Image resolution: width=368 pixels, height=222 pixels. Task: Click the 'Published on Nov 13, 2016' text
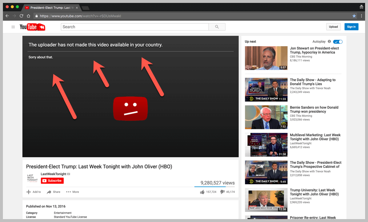(46, 206)
